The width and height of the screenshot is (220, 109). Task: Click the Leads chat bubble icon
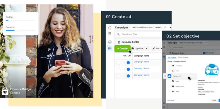click(173, 81)
